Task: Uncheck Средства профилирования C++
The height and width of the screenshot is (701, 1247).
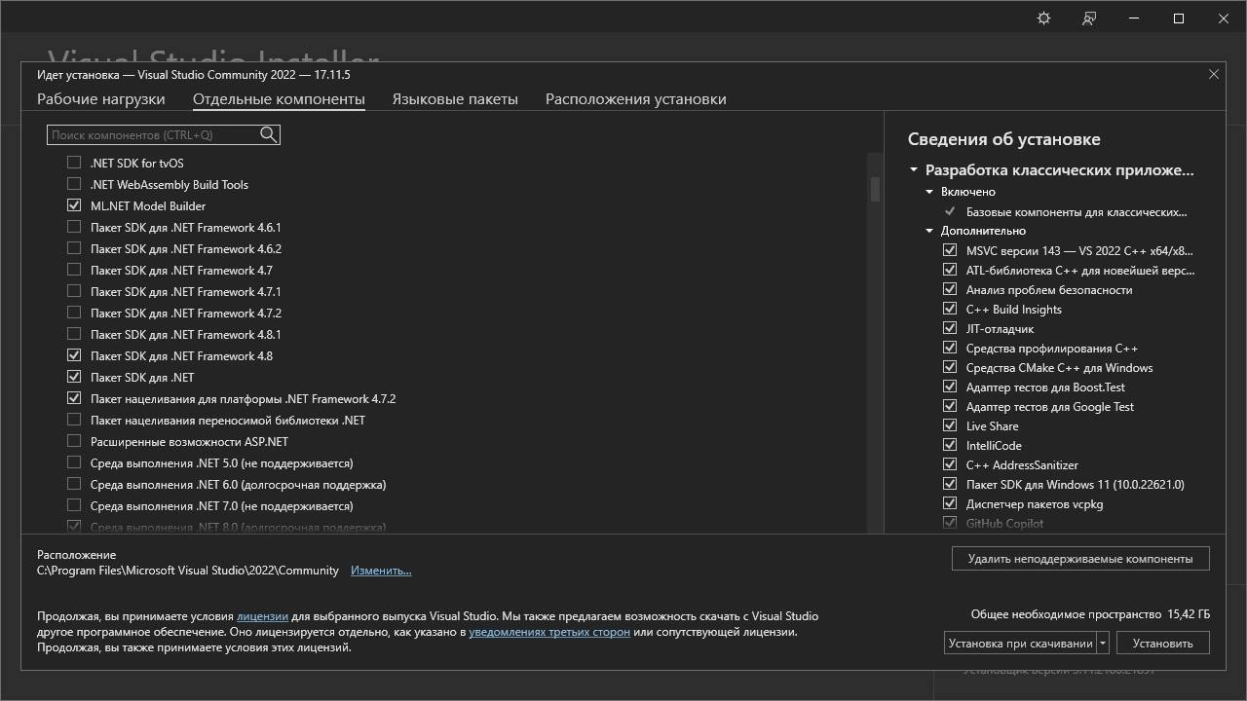Action: [x=950, y=348]
